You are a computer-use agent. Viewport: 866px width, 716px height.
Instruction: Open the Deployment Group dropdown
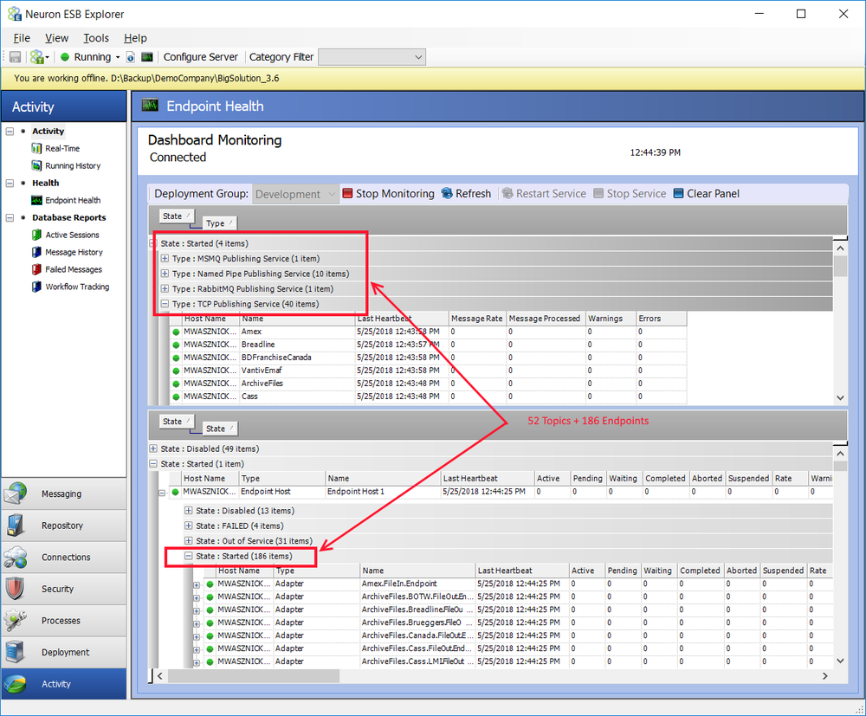295,194
